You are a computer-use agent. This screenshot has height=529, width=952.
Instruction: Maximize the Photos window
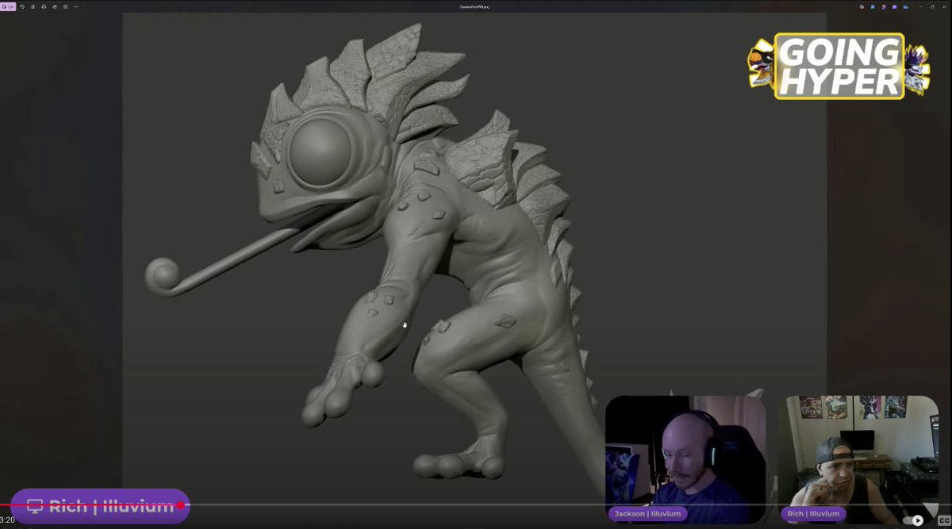pos(932,6)
